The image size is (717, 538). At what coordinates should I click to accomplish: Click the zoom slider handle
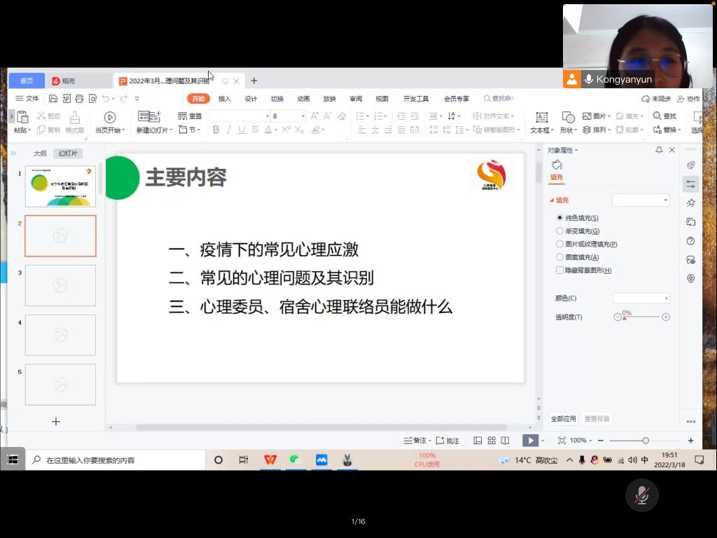646,441
